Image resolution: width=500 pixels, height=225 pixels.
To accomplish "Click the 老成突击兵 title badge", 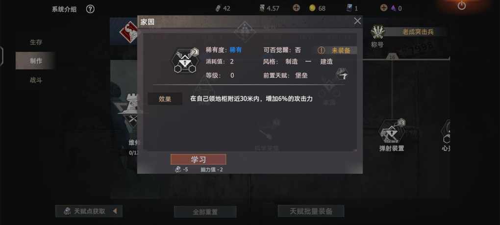I will coord(418,31).
